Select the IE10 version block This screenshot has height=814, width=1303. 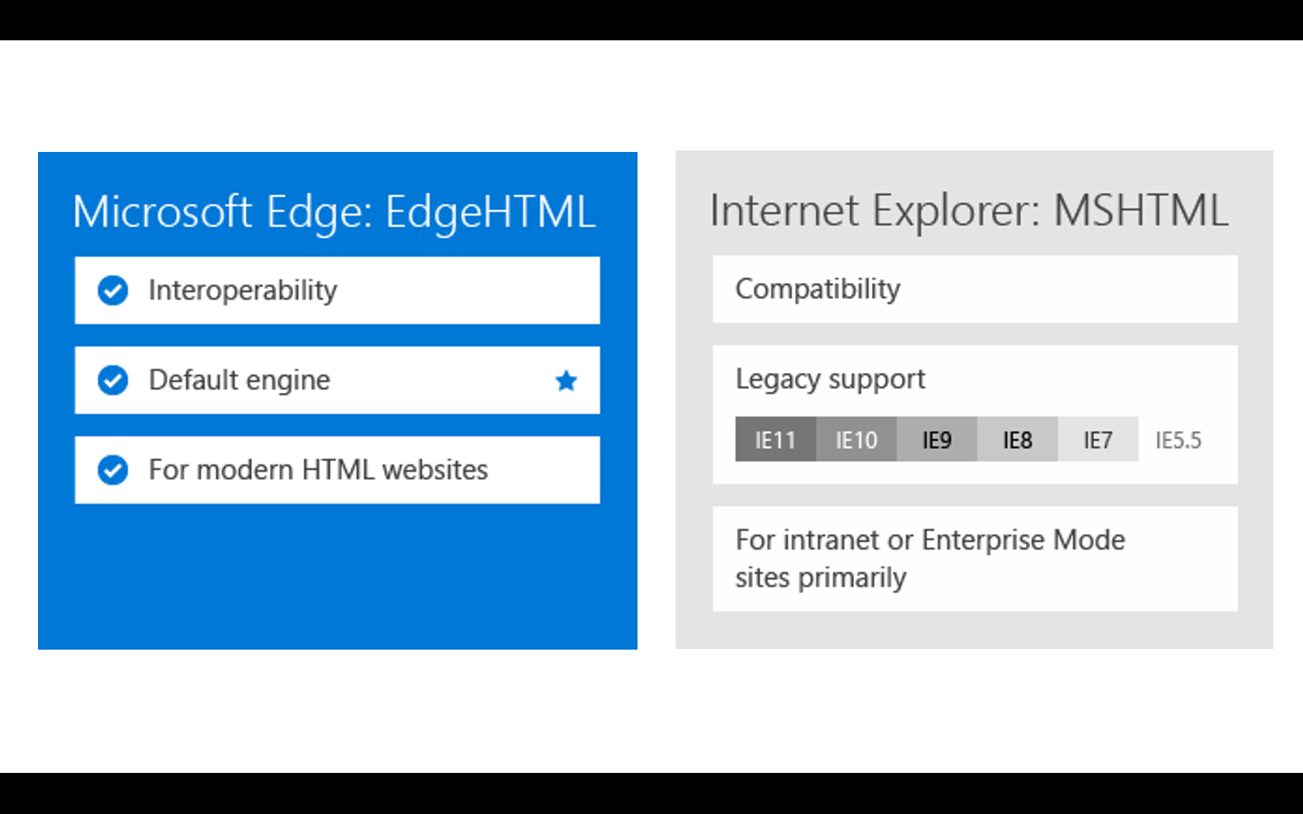point(856,440)
